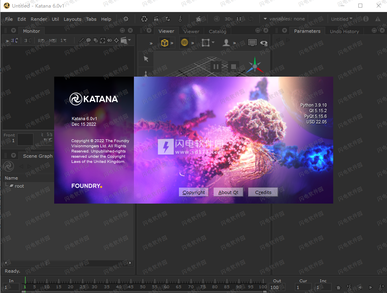The image size is (387, 293).
Task: Click the clapperboard with web icon in top toolbar
Action: coord(198,19)
